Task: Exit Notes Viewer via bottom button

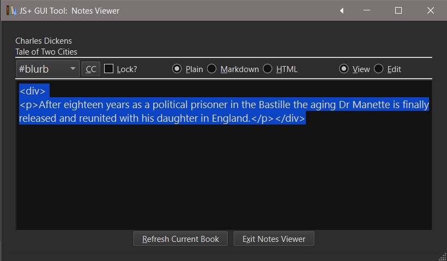Action: [x=274, y=239]
